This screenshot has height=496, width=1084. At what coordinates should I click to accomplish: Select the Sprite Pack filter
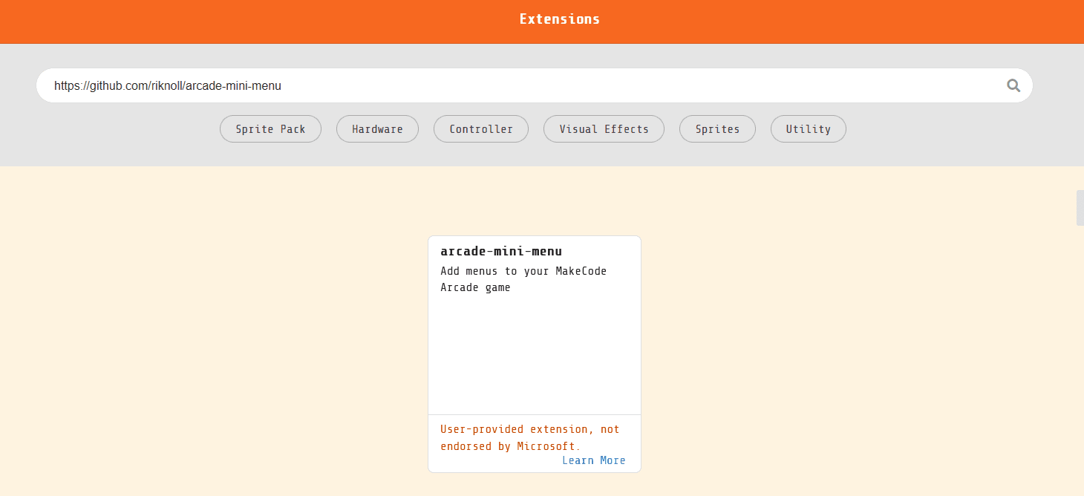click(270, 128)
